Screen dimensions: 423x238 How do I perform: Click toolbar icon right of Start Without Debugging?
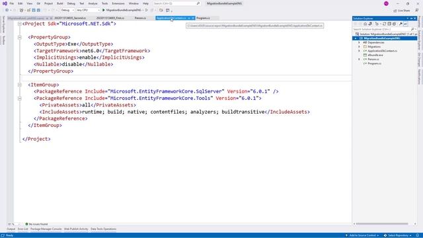pos(152,11)
